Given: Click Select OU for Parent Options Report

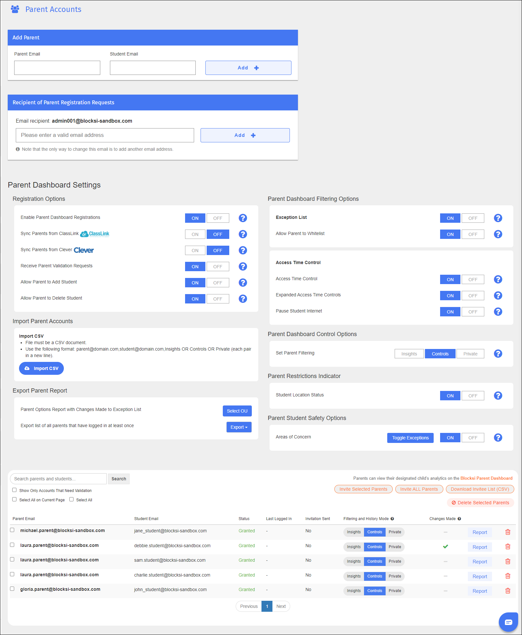Looking at the screenshot, I should pyautogui.click(x=237, y=411).
